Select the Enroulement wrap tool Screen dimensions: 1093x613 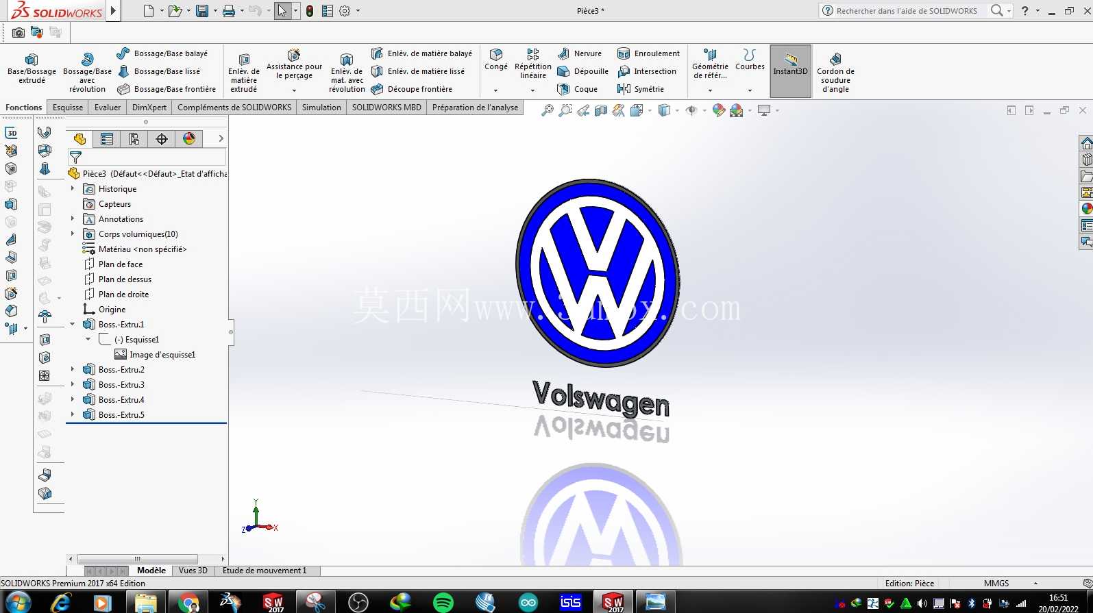coord(648,53)
